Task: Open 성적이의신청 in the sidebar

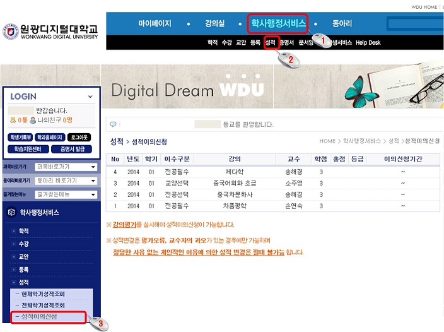Action: [47, 316]
